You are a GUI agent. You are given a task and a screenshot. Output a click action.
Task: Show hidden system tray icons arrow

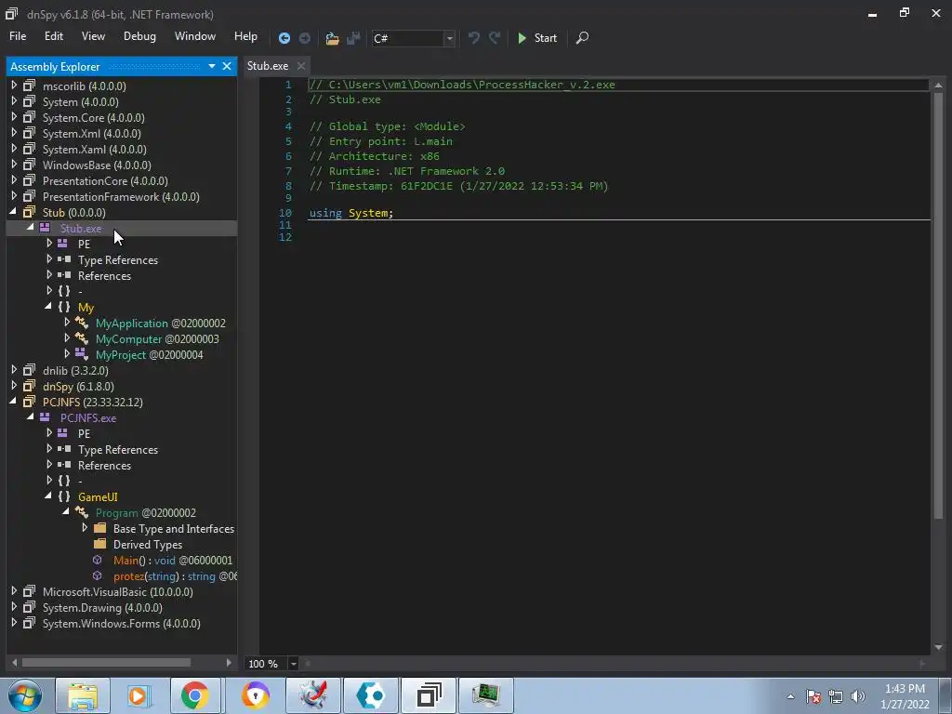tap(790, 696)
